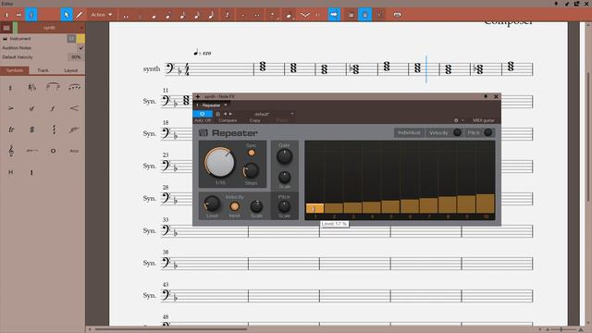Image resolution: width=592 pixels, height=333 pixels.
Task: Click the MIDI guitar label
Action: pyautogui.click(x=484, y=120)
